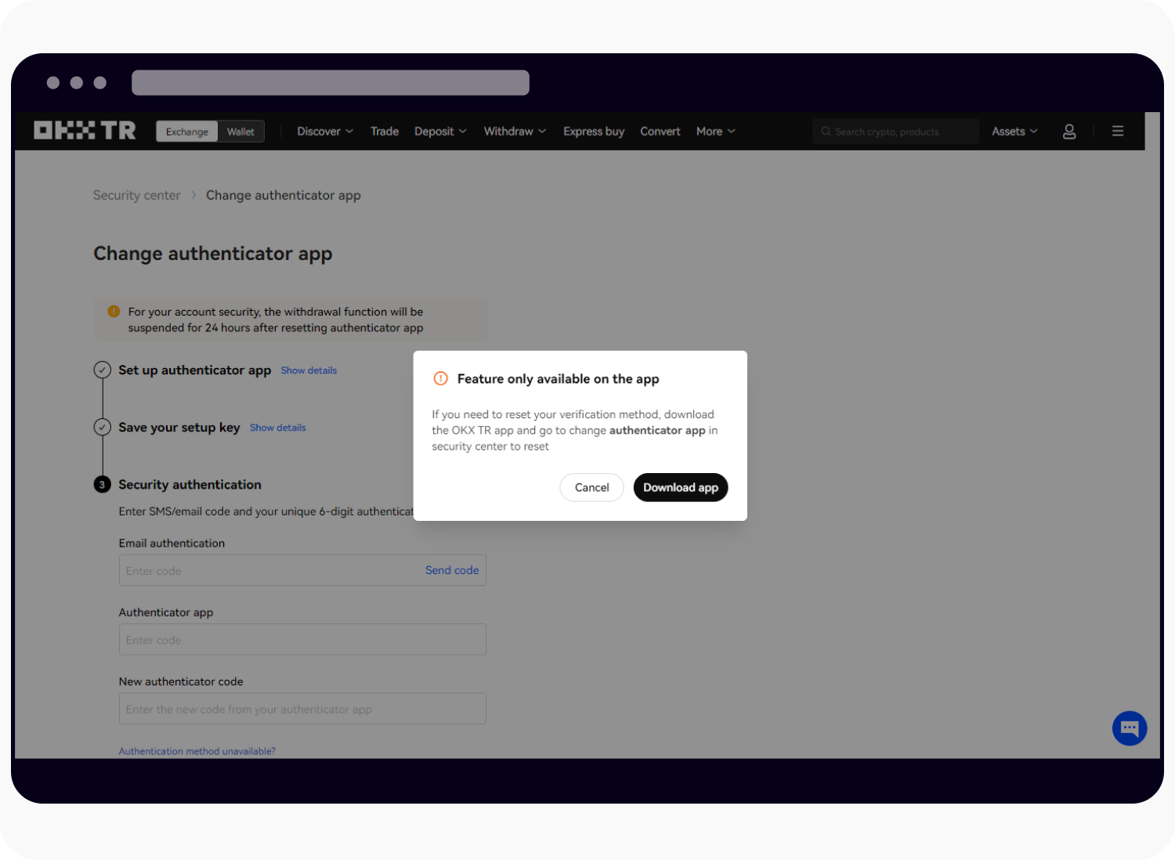1175x860 pixels.
Task: Click the OKX TR logo
Action: [x=84, y=130]
